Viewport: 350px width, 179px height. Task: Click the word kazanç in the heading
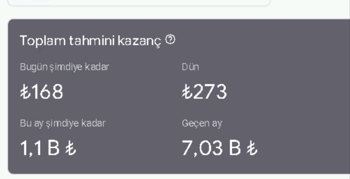139,41
